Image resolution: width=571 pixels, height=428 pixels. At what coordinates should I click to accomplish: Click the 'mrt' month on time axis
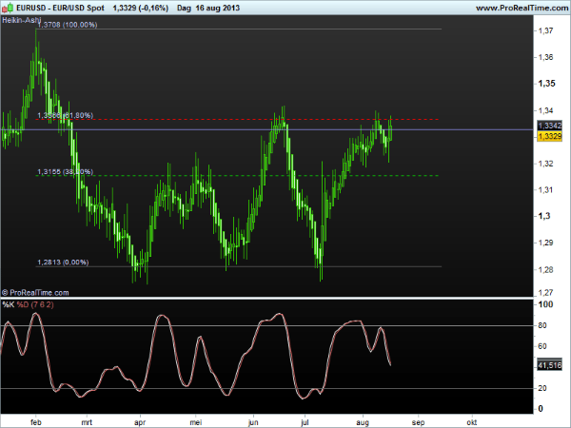tap(87, 422)
